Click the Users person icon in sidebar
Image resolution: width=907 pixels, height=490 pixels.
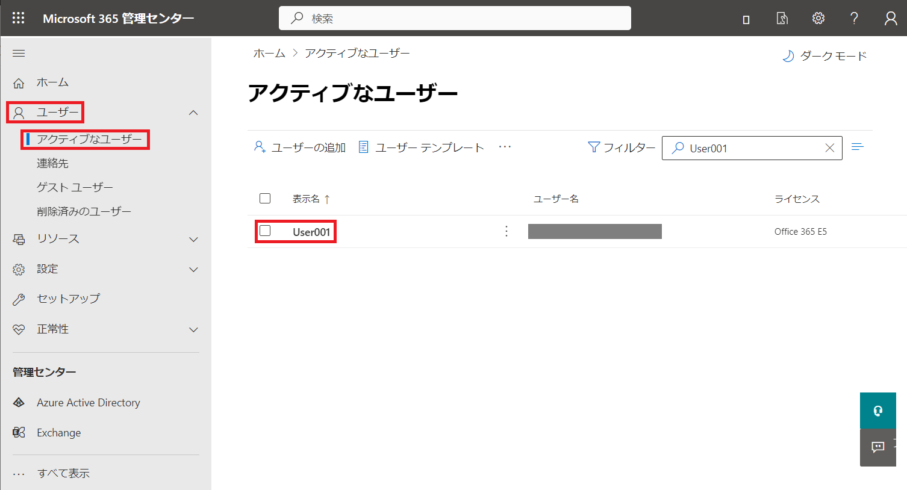tap(19, 113)
